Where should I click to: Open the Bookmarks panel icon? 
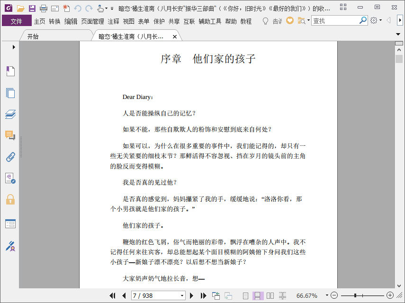[x=10, y=71]
